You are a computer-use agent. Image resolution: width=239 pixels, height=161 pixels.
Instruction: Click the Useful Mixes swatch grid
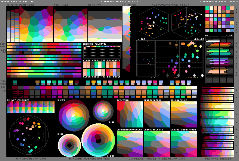click(x=220, y=20)
